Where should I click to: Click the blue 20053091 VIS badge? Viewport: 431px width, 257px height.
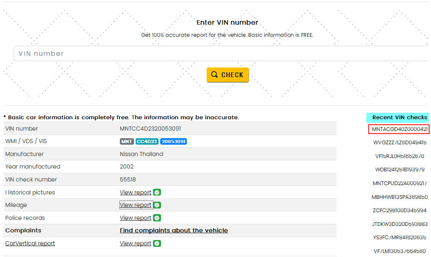click(173, 141)
